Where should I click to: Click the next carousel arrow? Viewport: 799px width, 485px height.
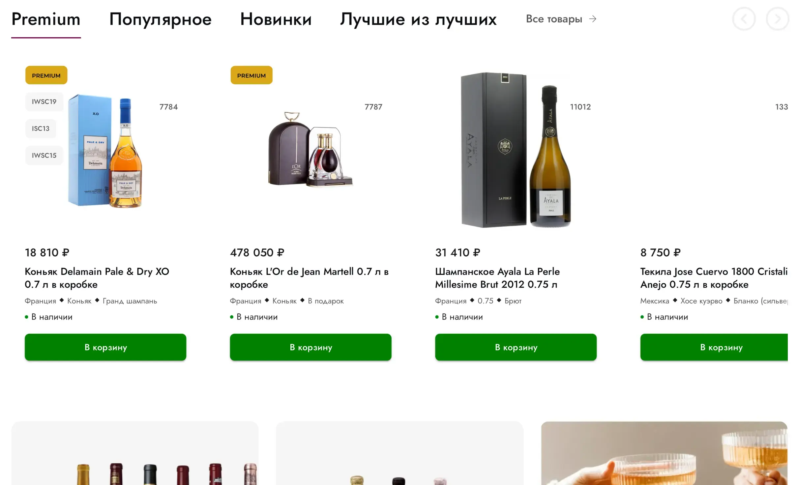click(778, 19)
